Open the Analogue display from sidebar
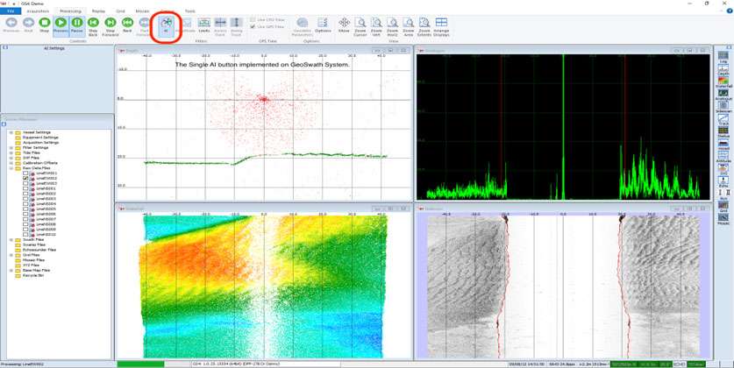Screen dimensions: 734x368 click(723, 95)
